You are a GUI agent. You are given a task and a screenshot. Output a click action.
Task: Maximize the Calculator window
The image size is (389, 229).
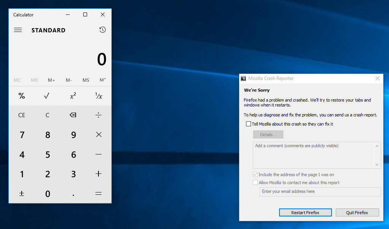click(85, 14)
